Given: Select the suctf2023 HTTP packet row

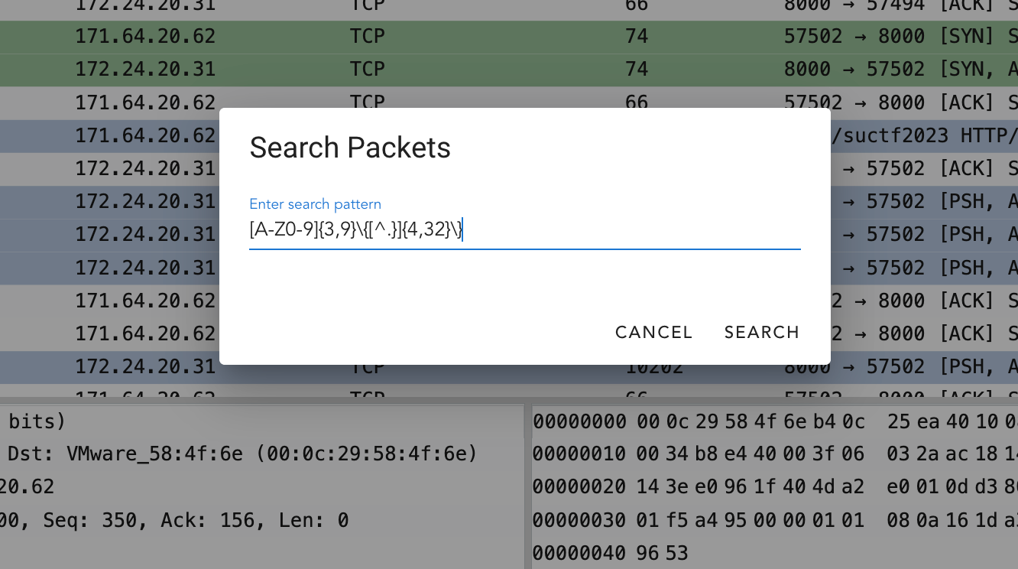Looking at the screenshot, I should point(509,135).
